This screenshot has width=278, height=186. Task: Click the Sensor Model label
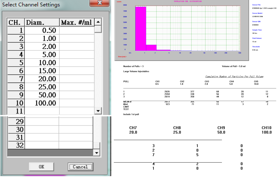pyautogui.click(x=257, y=13)
